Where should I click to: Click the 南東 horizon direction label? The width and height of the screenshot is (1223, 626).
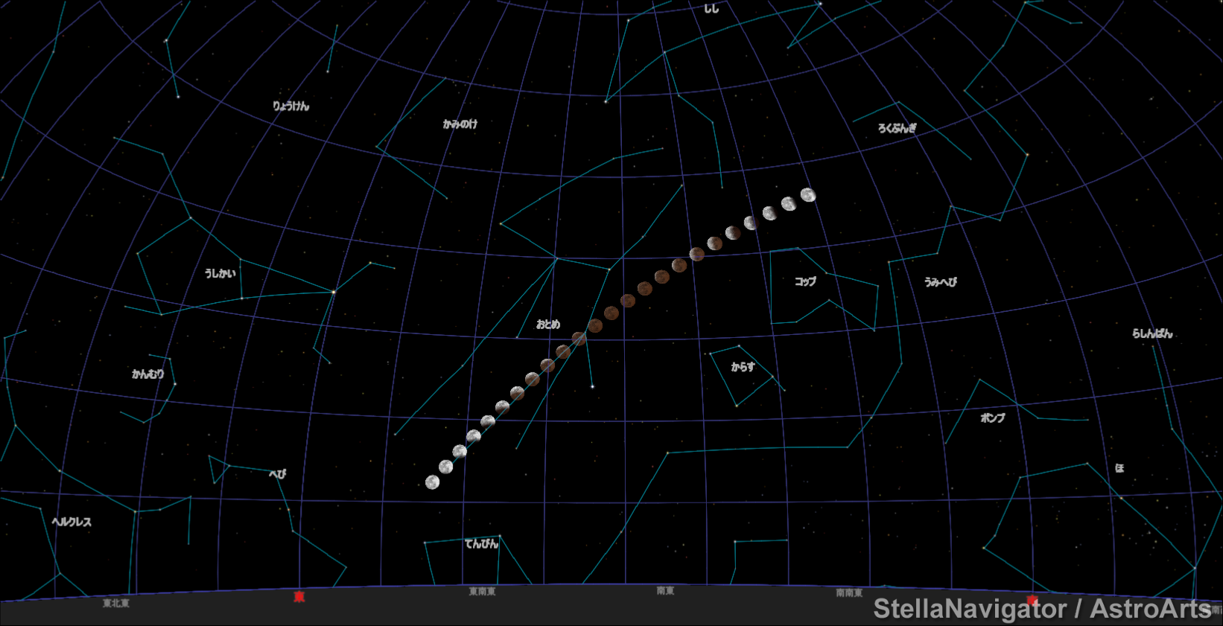click(665, 591)
